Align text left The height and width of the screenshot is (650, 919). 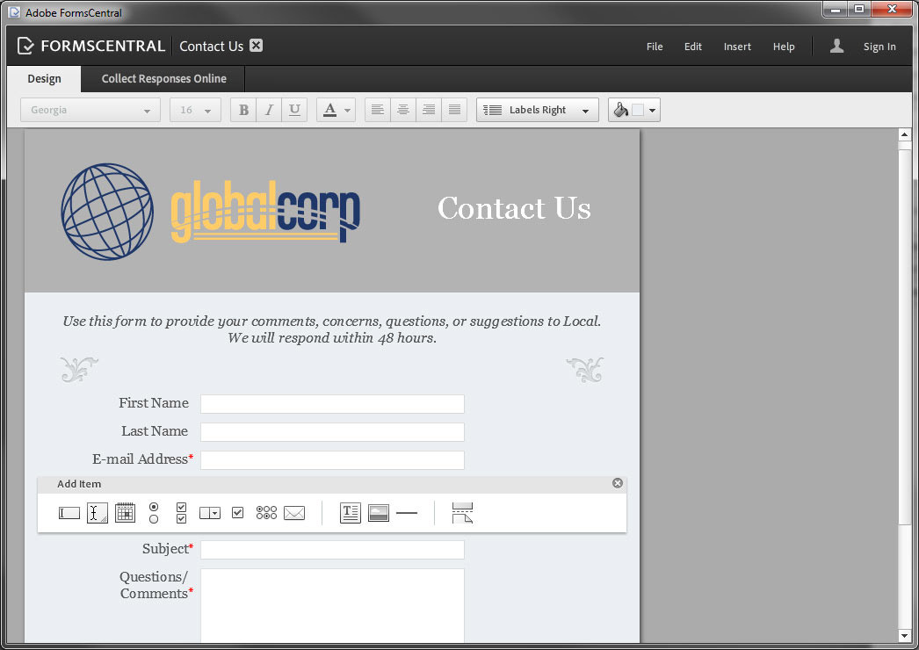click(378, 110)
